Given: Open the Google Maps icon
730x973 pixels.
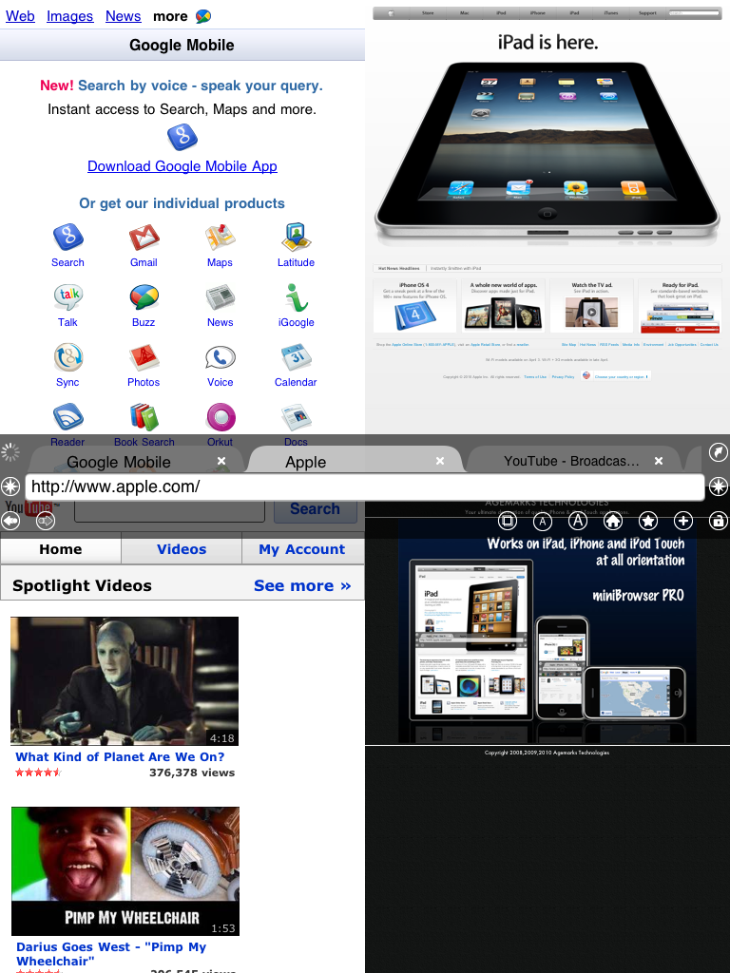Looking at the screenshot, I should pyautogui.click(x=221, y=237).
